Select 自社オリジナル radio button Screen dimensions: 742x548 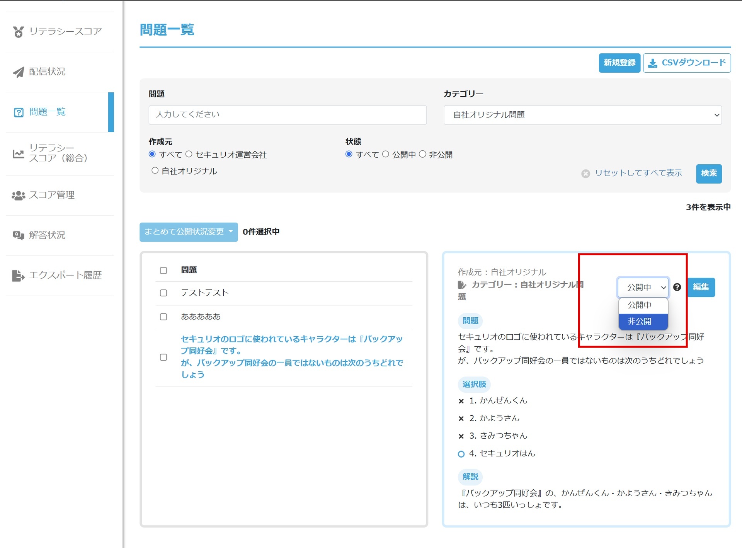(155, 170)
